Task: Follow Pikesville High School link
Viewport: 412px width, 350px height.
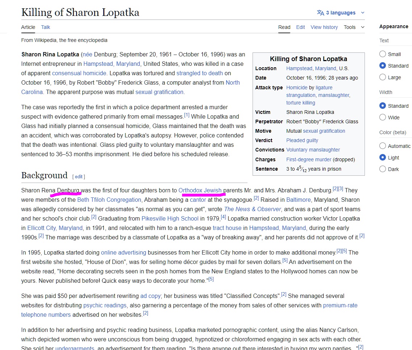Action: point(170,219)
